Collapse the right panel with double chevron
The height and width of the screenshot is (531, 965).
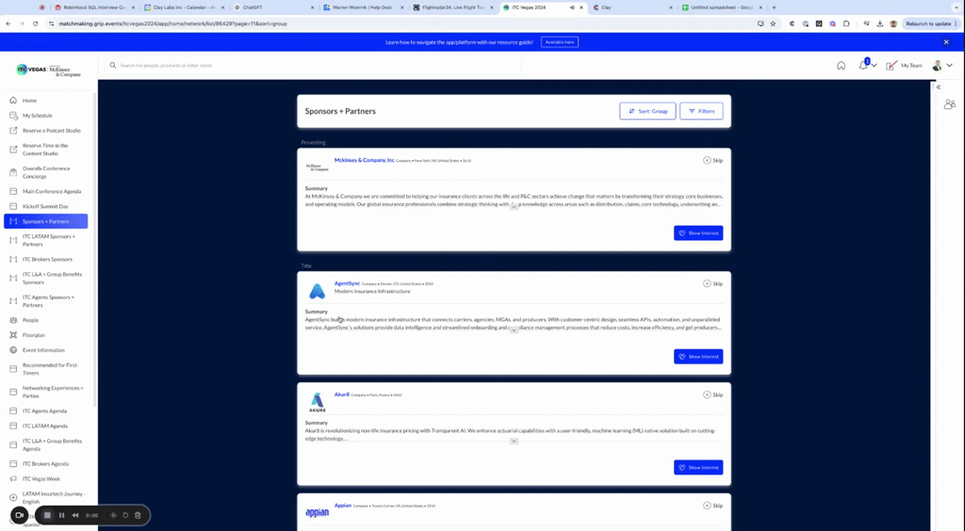point(939,87)
